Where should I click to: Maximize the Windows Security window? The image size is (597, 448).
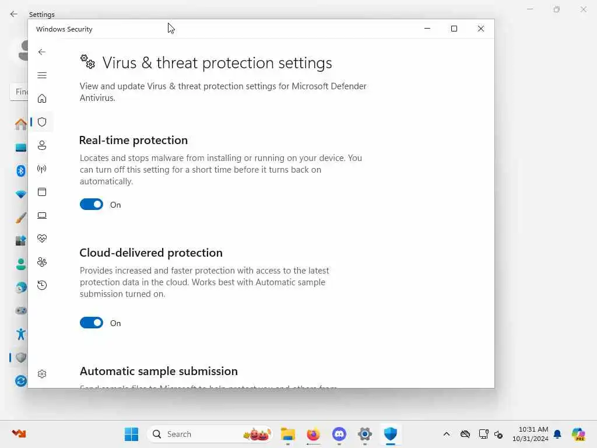tap(454, 29)
